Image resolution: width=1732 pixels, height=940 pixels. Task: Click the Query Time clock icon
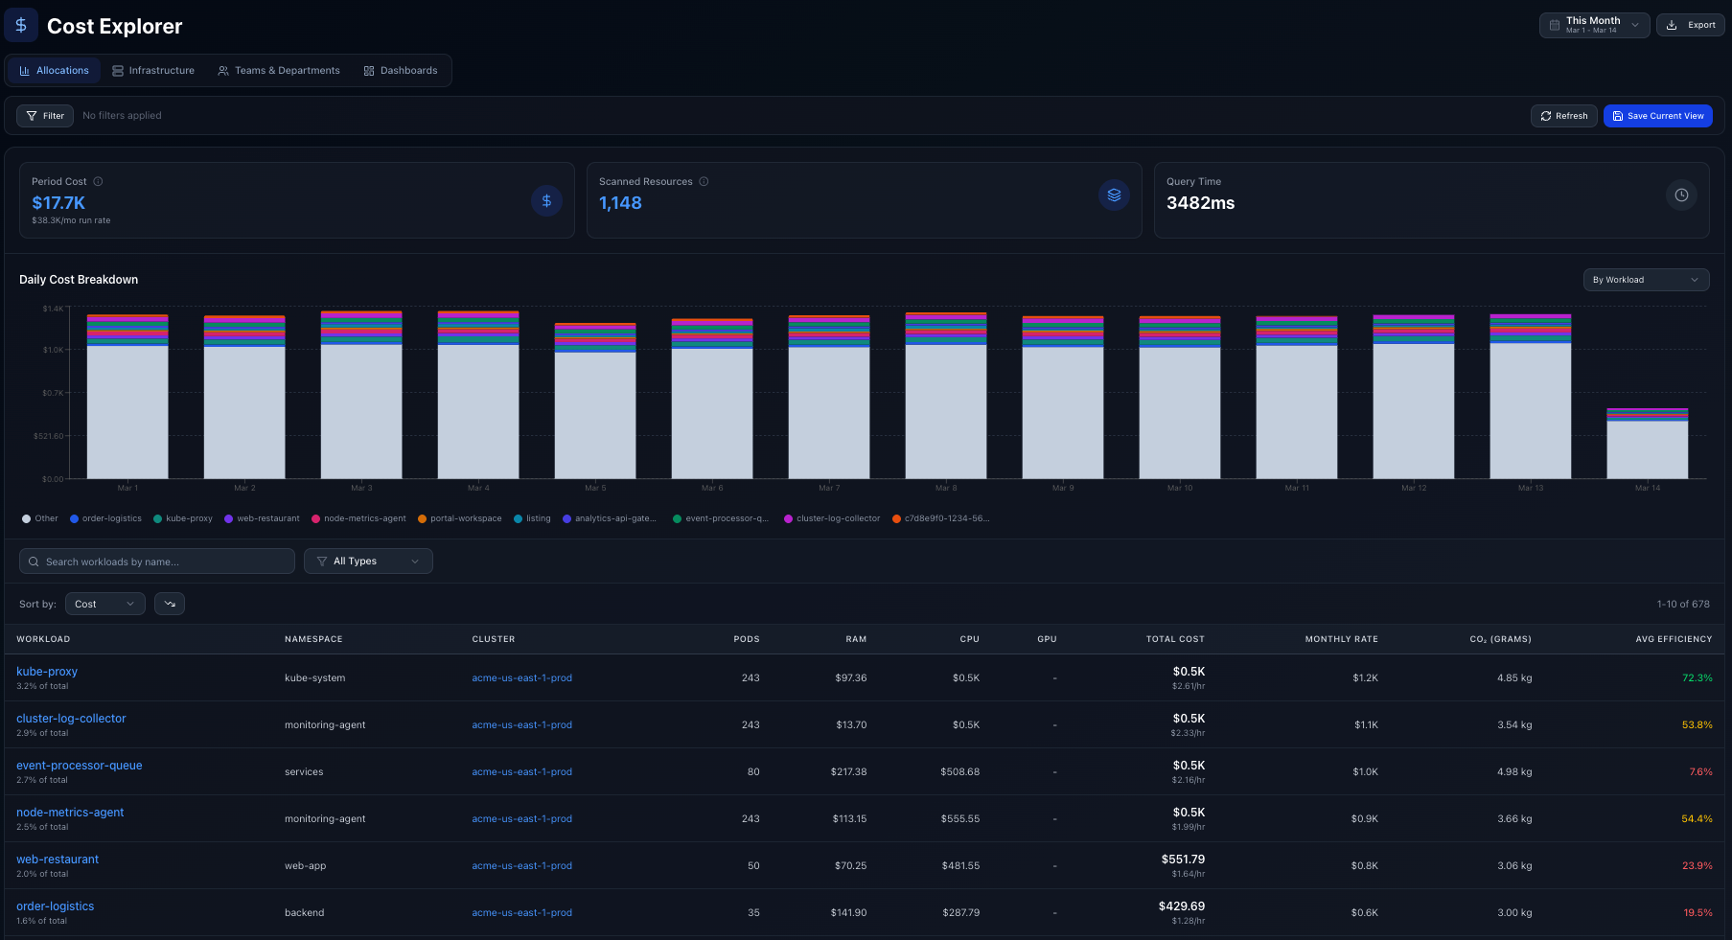click(1681, 195)
